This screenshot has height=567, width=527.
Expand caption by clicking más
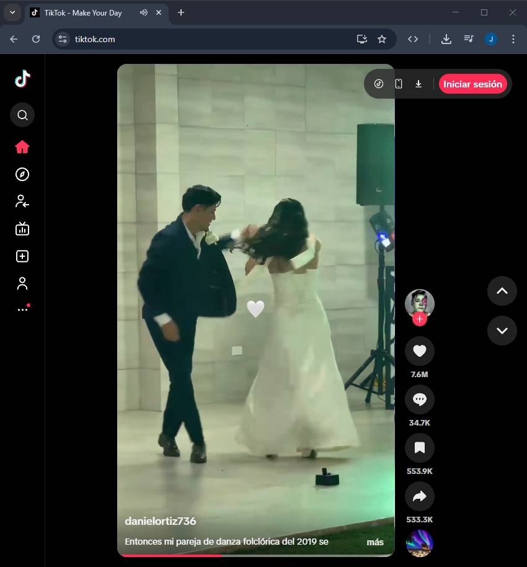tap(374, 542)
